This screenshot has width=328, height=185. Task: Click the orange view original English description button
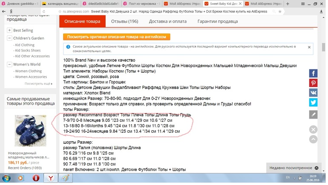116,37
